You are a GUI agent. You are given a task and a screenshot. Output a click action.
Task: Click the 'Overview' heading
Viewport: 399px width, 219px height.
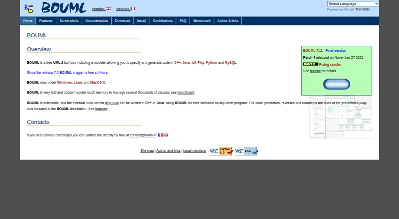tap(39, 49)
